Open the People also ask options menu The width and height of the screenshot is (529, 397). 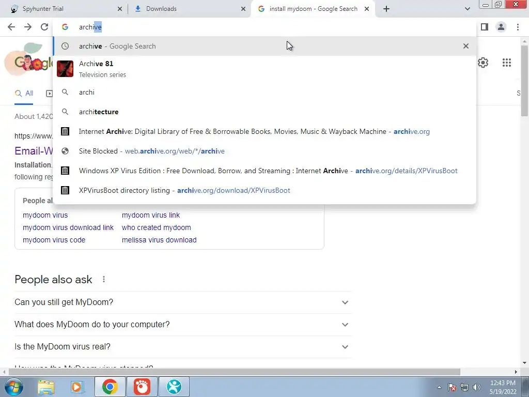pos(103,279)
